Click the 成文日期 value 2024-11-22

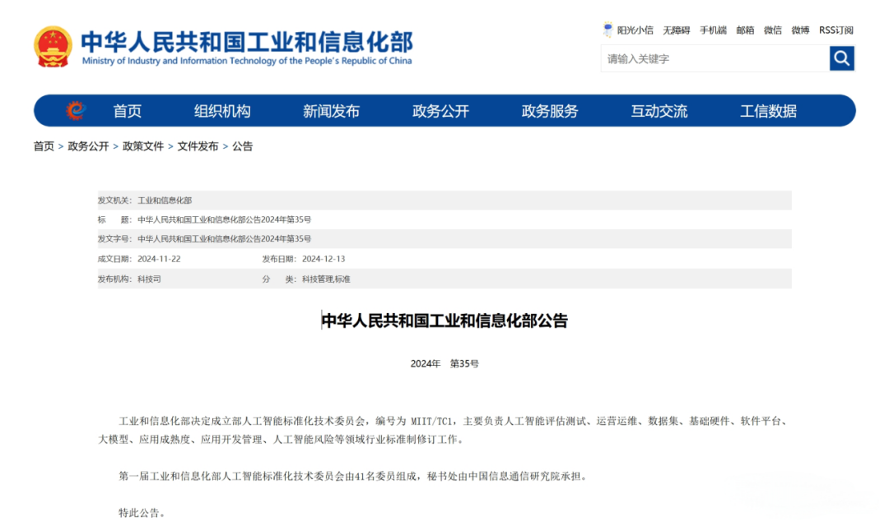point(159,259)
